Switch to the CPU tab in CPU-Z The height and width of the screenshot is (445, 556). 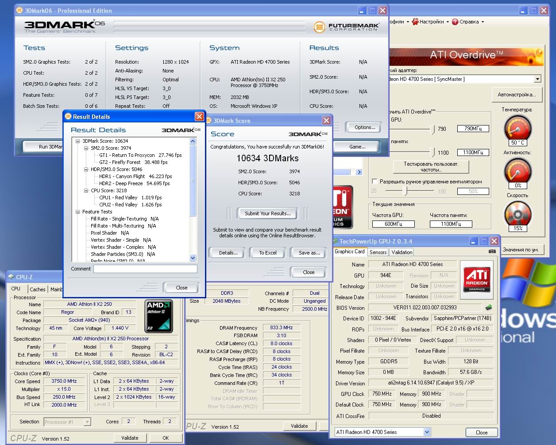[x=16, y=289]
